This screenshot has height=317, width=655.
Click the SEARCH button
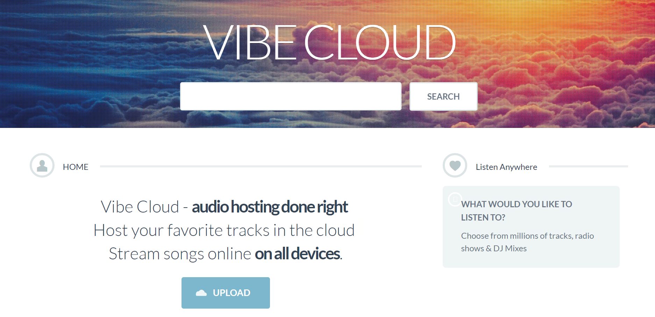(x=443, y=96)
